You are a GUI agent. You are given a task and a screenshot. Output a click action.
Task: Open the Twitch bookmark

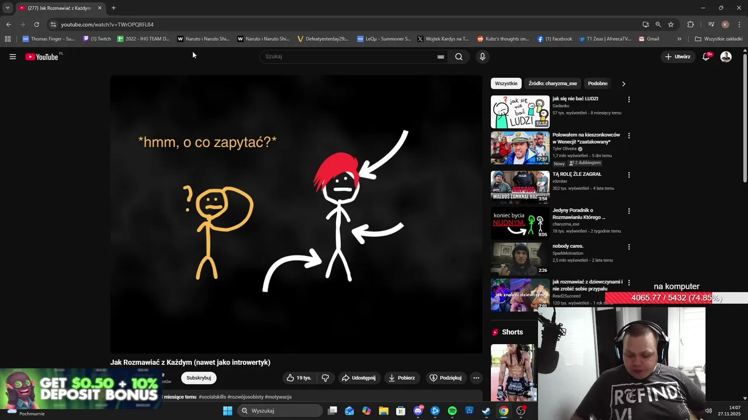pos(97,39)
